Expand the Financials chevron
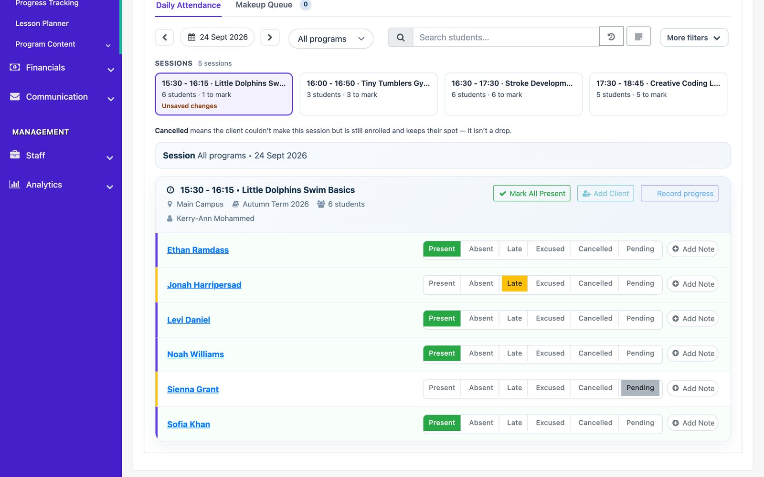Image resolution: width=764 pixels, height=477 pixels. click(111, 70)
